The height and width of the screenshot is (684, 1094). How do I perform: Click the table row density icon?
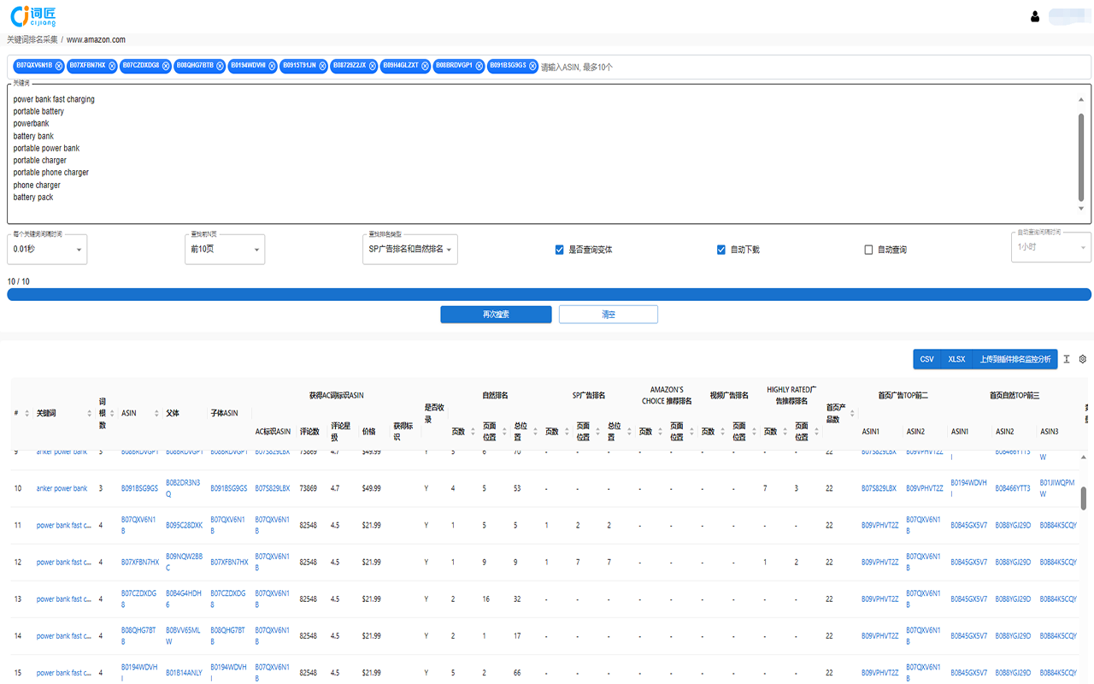(x=1067, y=359)
